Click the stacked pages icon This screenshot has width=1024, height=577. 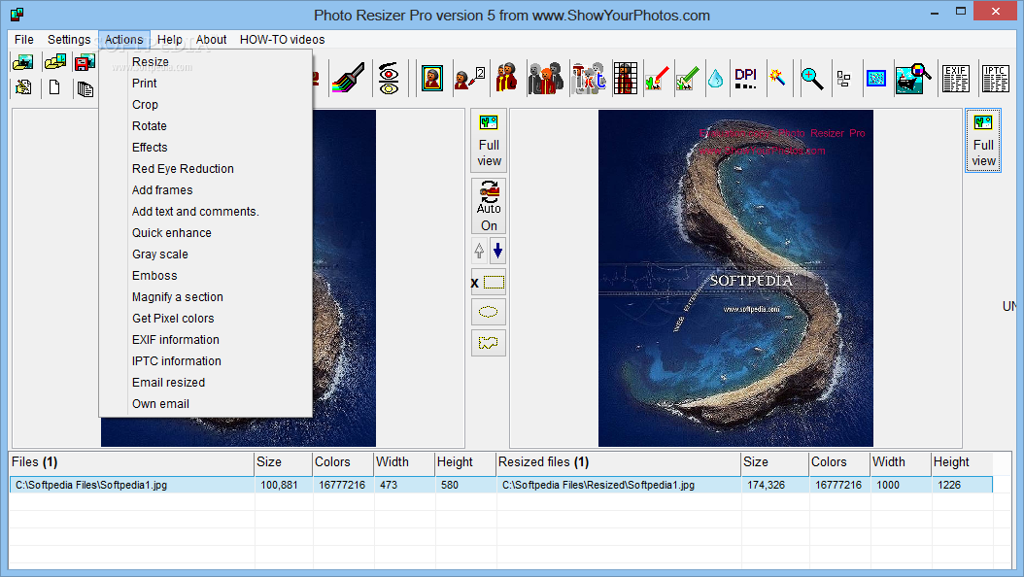click(85, 88)
